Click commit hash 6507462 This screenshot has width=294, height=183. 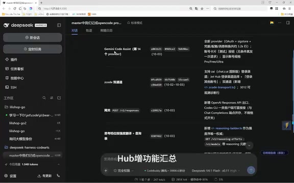156,136
